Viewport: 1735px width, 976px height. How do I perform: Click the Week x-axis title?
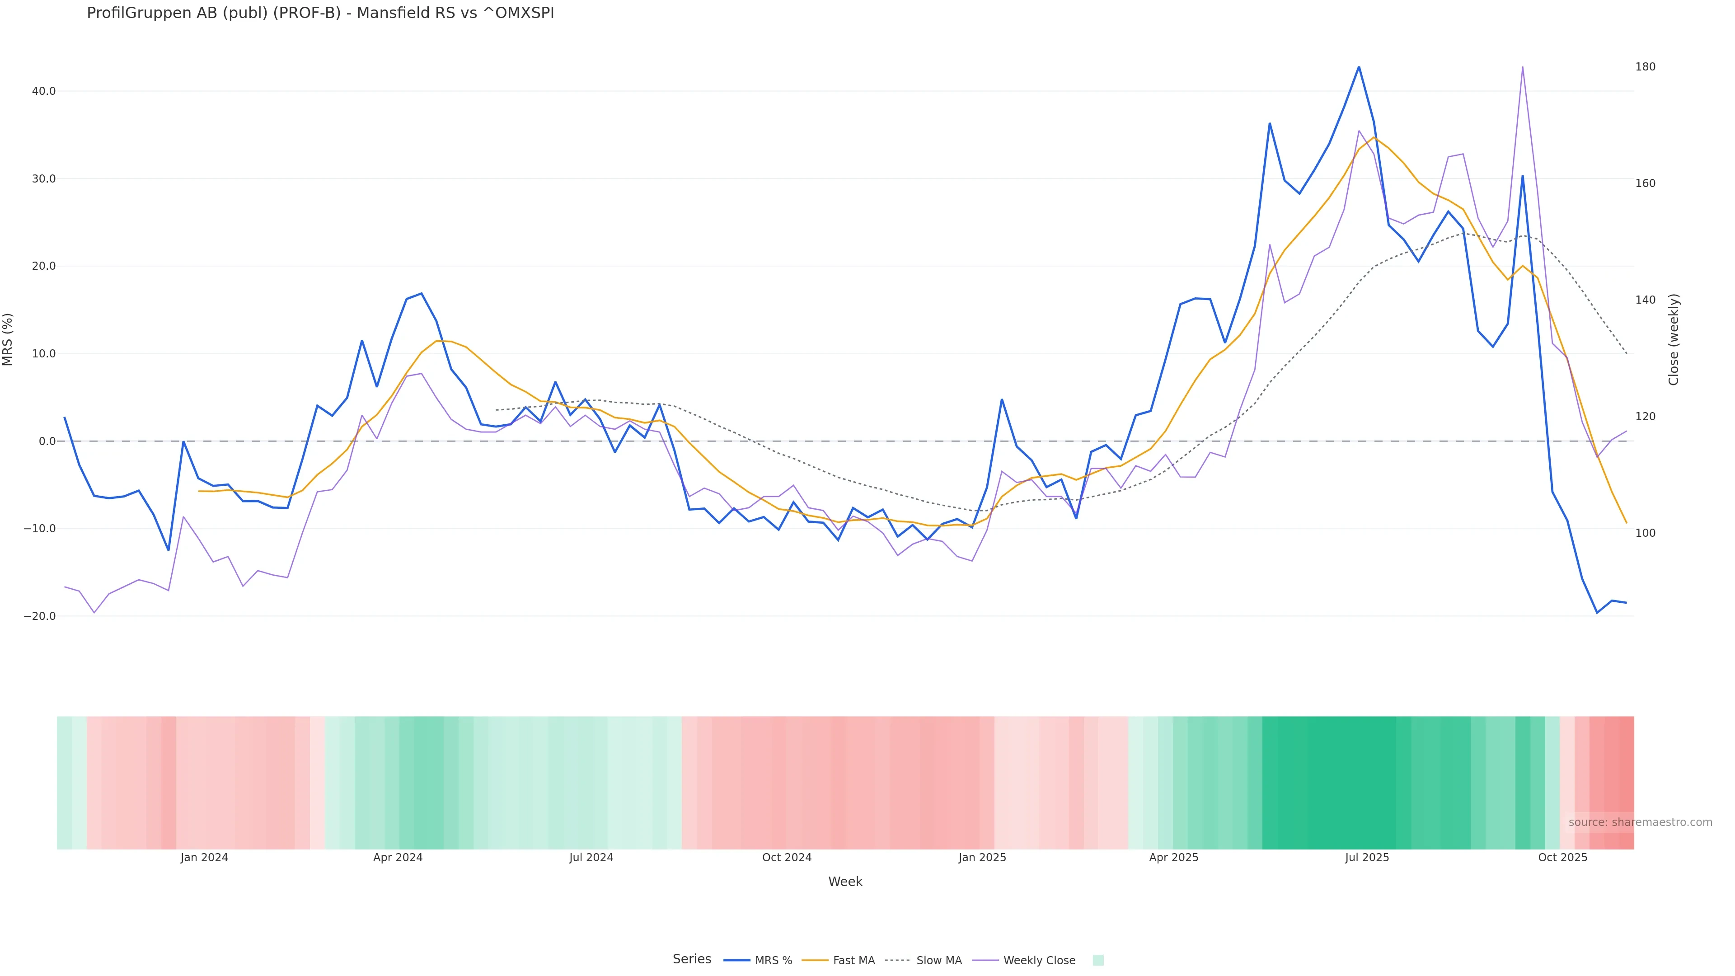click(x=845, y=882)
